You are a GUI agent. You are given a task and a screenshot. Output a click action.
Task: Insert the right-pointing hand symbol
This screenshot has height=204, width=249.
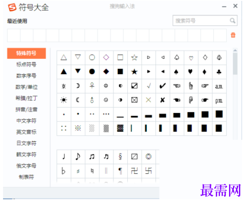[x=205, y=86]
